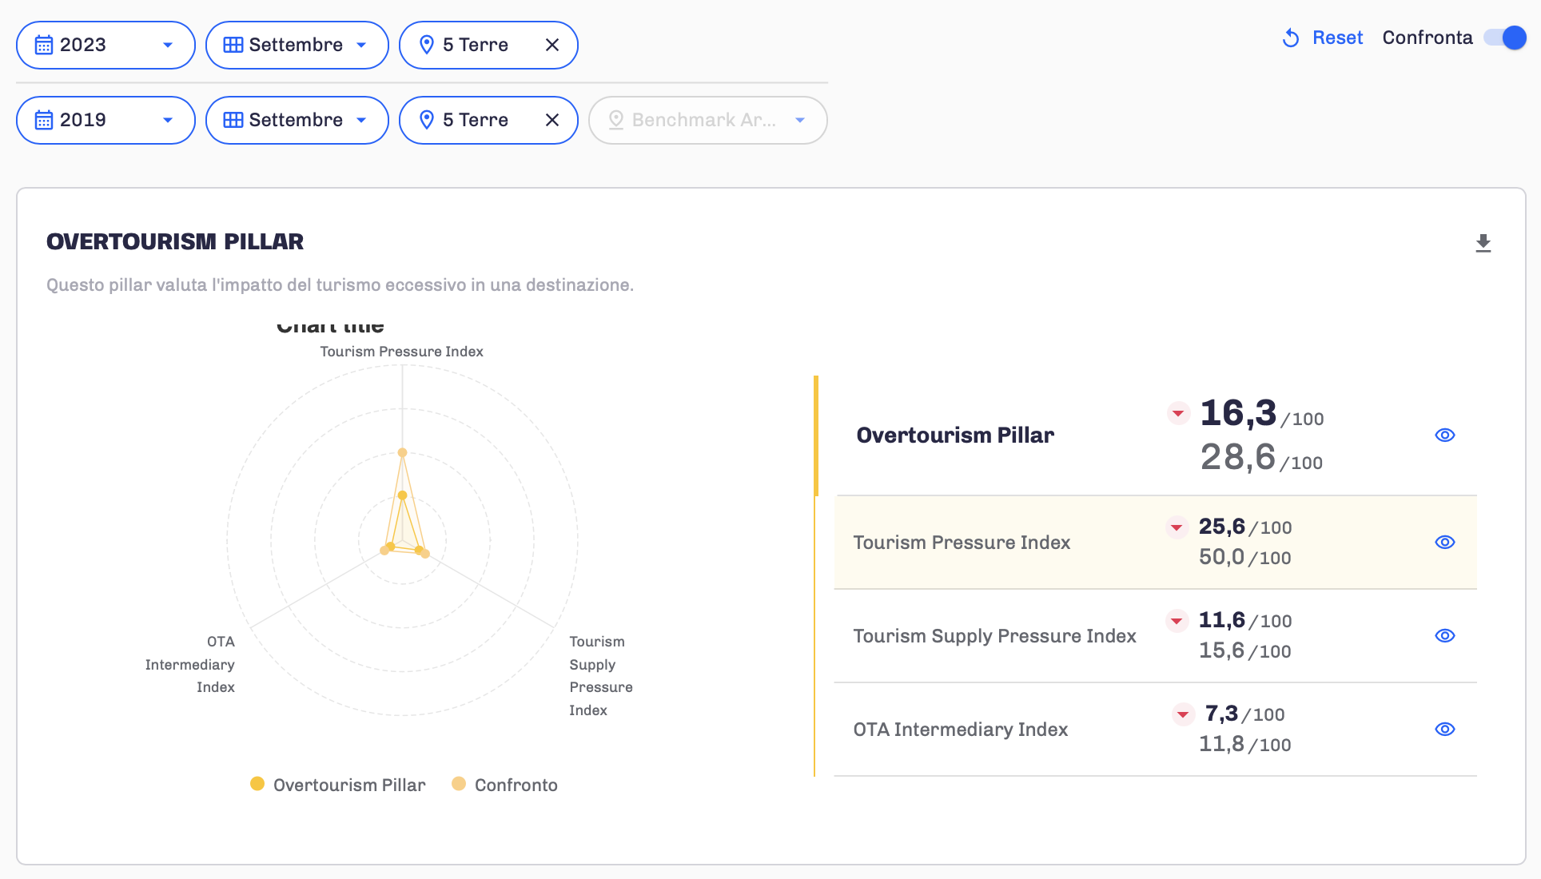Toggle OTA Intermediary Index visibility eye
This screenshot has height=879, width=1541.
(1444, 729)
